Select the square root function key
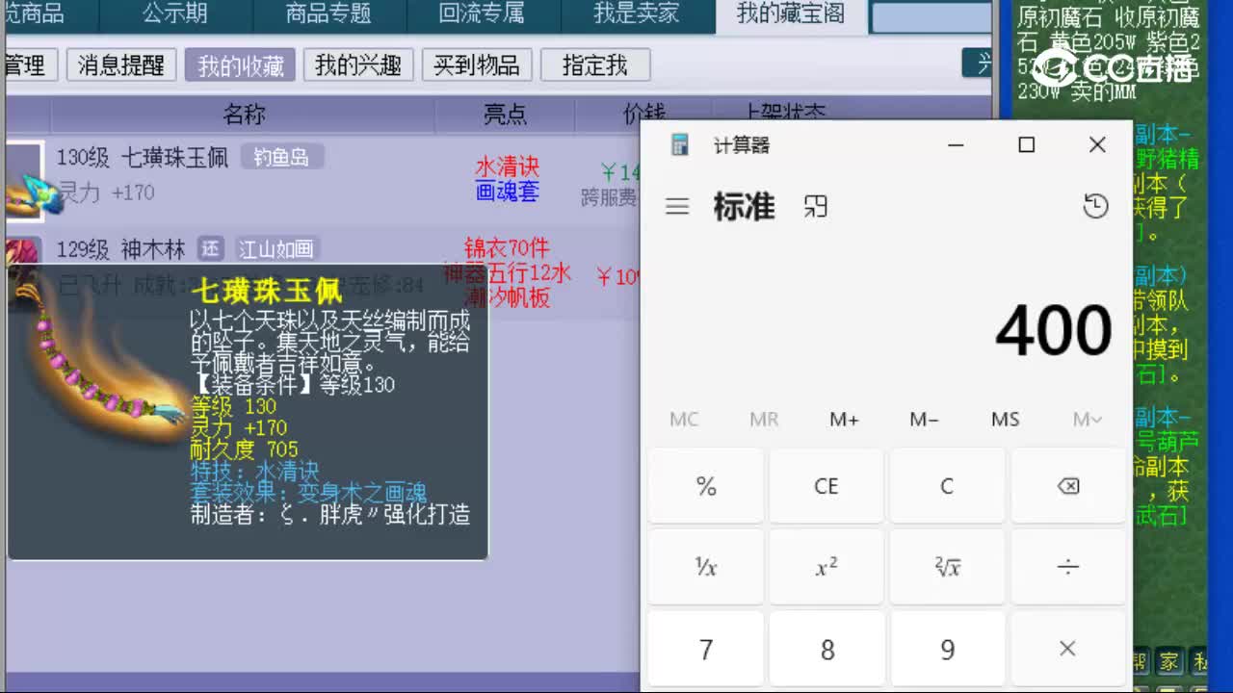This screenshot has height=693, width=1233. pyautogui.click(x=947, y=567)
